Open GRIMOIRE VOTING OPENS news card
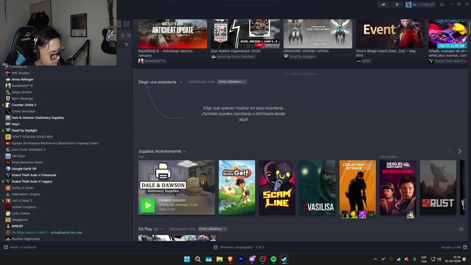471x265 pixels. (318, 34)
